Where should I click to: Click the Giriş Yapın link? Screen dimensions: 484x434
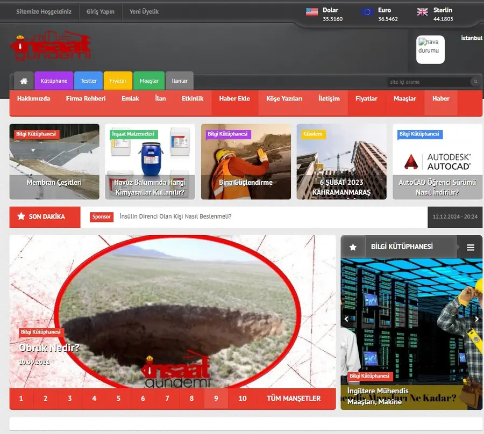point(101,12)
